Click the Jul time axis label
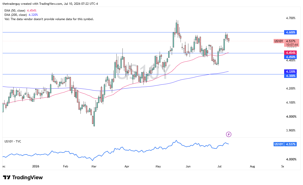 pyautogui.click(x=219, y=166)
